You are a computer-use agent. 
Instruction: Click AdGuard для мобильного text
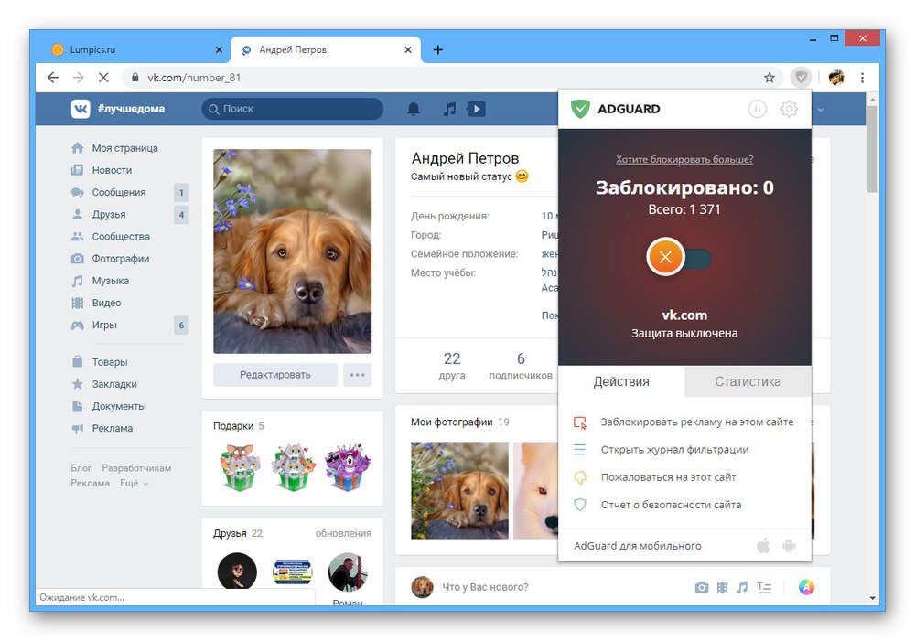tap(637, 546)
